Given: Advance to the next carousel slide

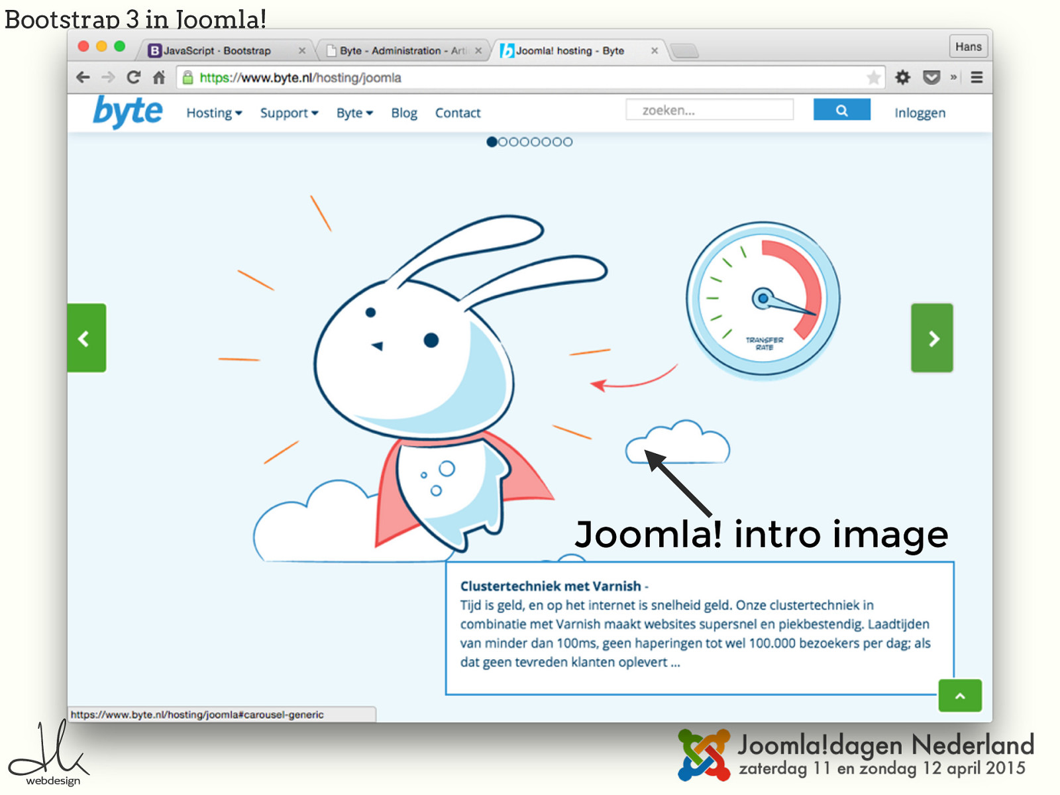Looking at the screenshot, I should coord(932,338).
